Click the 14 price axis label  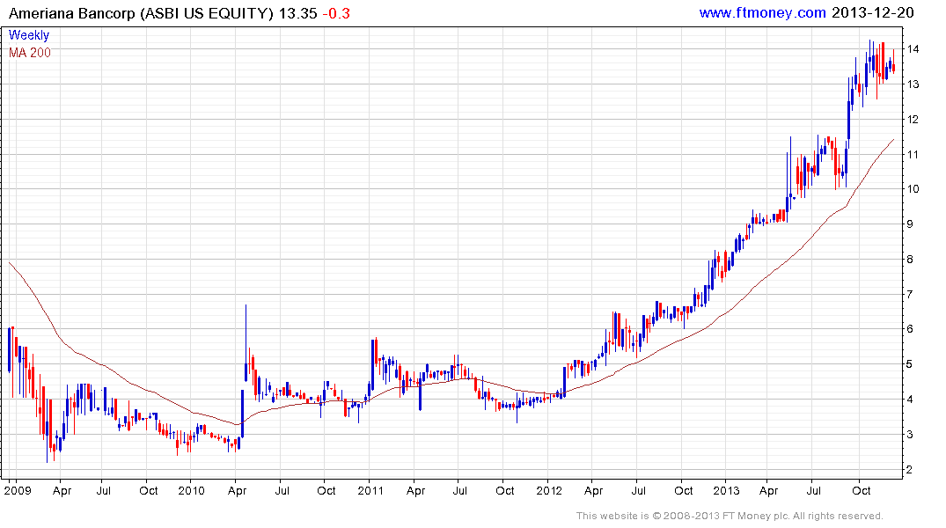pyautogui.click(x=913, y=49)
